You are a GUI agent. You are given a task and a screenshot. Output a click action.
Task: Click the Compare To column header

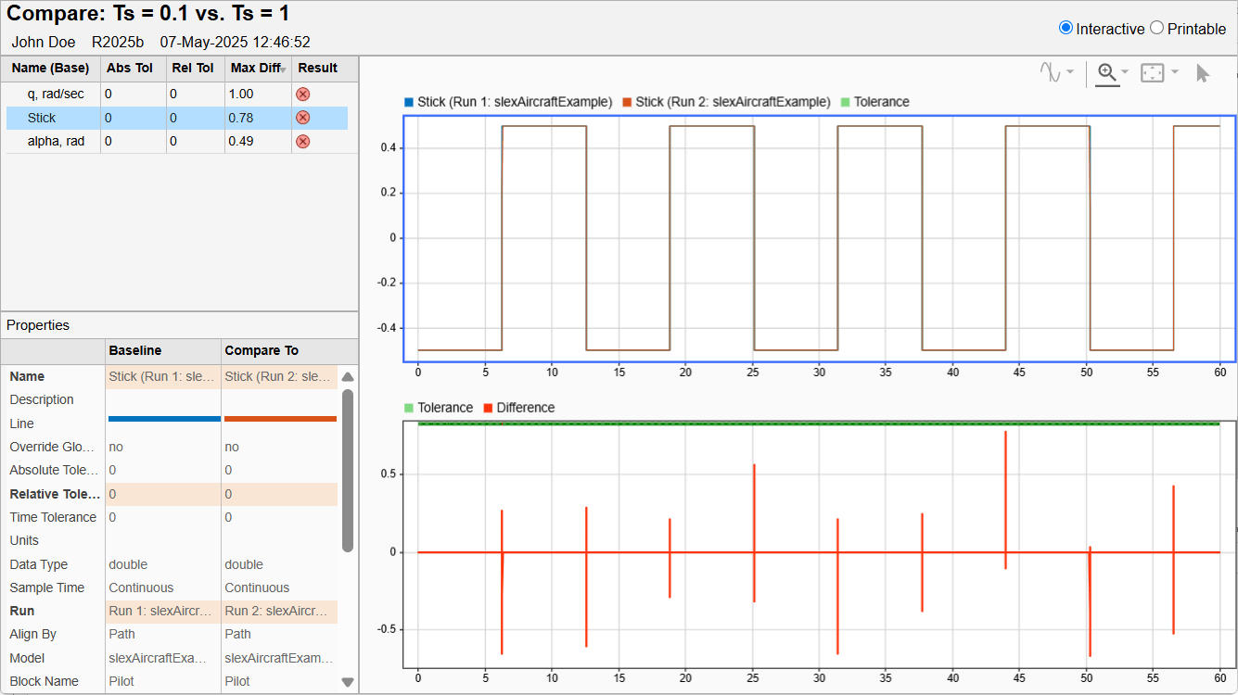click(x=279, y=351)
